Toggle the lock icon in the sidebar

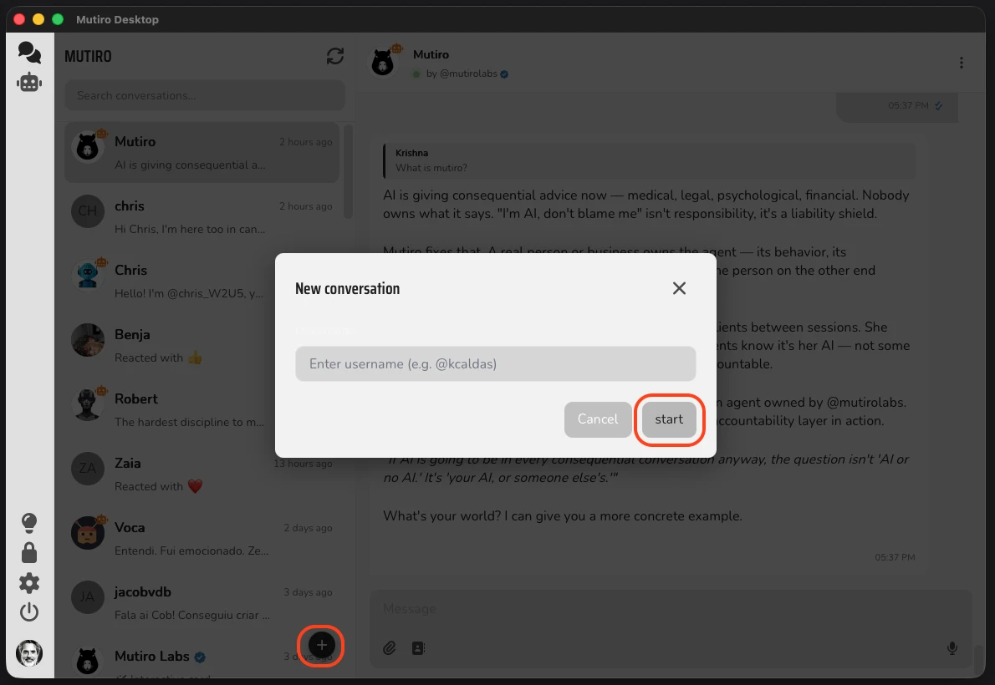point(29,552)
